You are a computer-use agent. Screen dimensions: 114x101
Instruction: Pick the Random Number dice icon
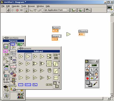coord(49,70)
